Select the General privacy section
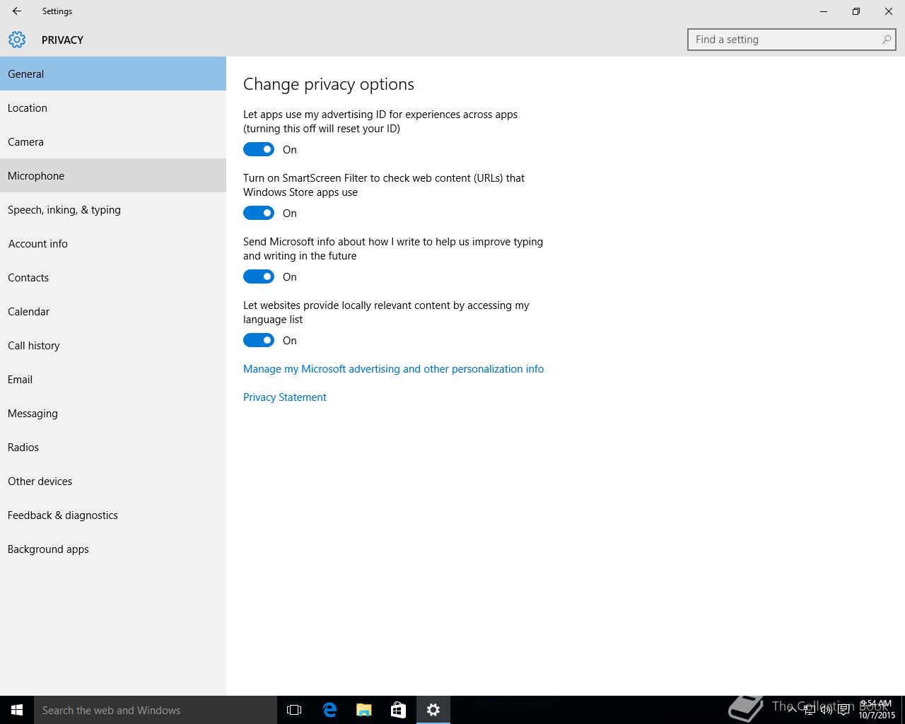 (113, 74)
